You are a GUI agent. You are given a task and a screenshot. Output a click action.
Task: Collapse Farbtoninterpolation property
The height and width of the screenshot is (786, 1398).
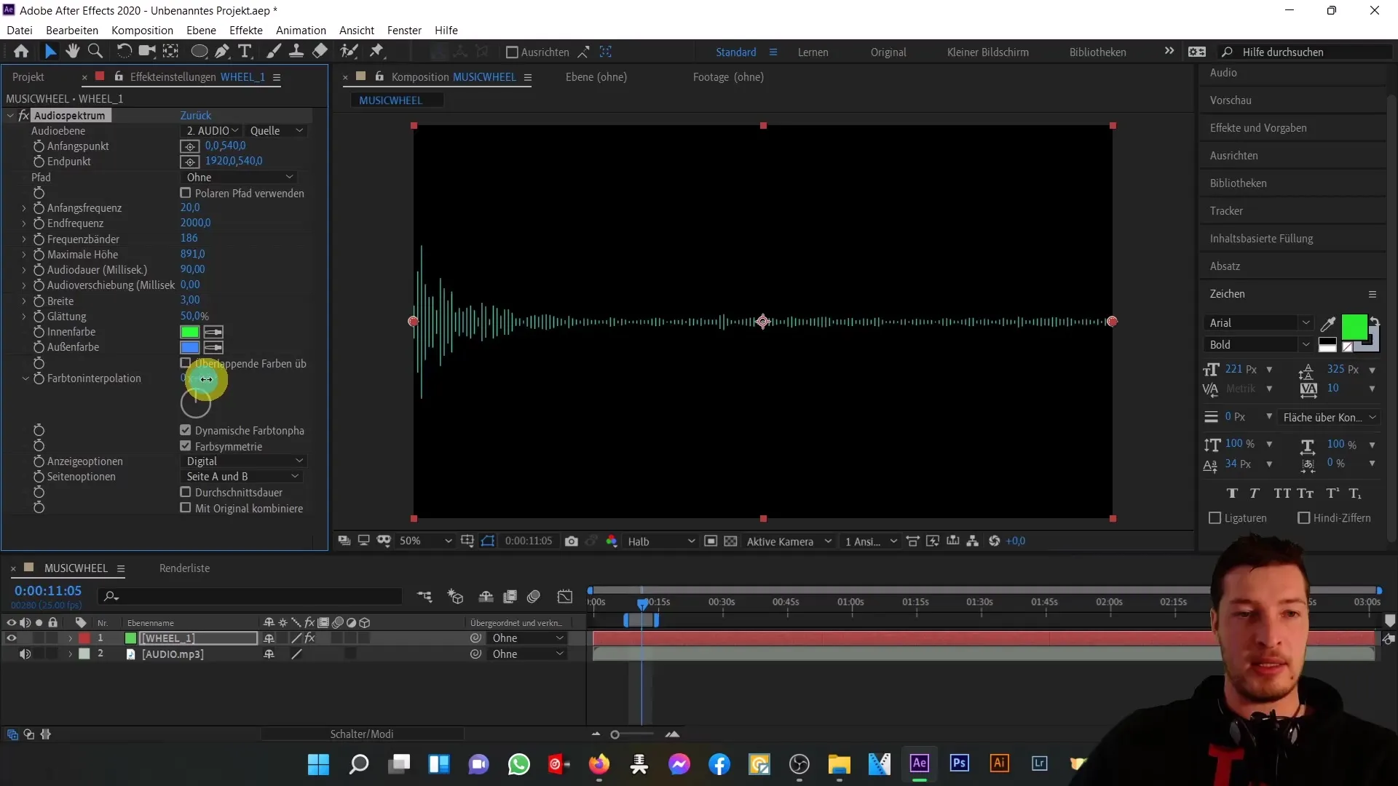25,378
